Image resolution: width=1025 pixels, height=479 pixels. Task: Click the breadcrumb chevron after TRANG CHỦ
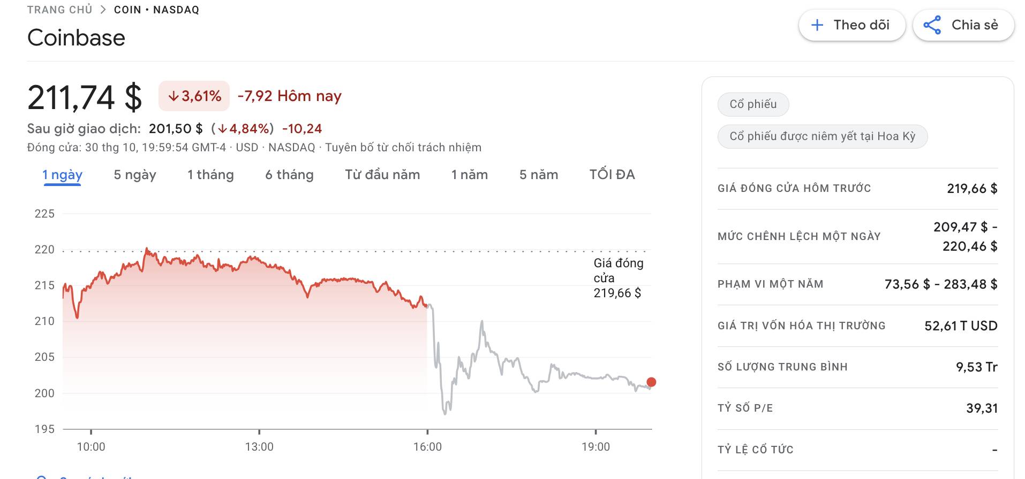pos(103,10)
